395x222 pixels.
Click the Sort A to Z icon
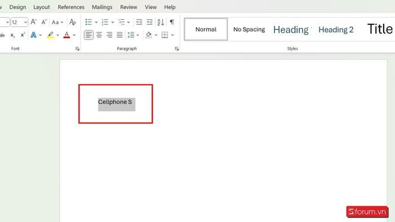pyautogui.click(x=161, y=22)
